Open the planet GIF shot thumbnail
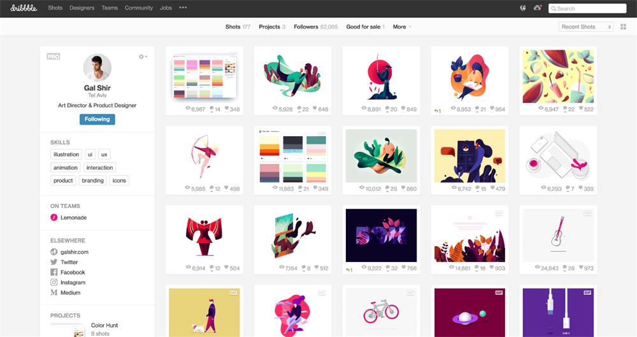Image resolution: width=637 pixels, height=337 pixels. (x=469, y=312)
